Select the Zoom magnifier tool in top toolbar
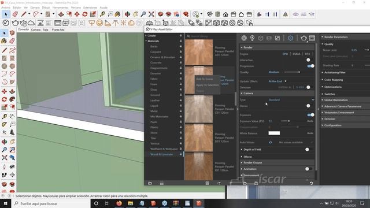This screenshot has height=208, width=370. click(x=143, y=14)
